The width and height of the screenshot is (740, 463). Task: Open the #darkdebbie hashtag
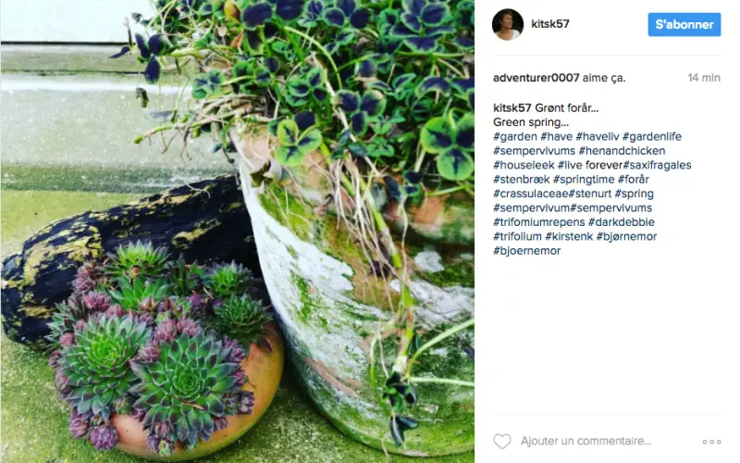coord(622,222)
